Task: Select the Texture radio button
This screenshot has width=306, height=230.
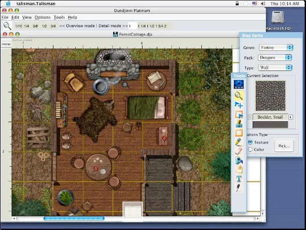Action: (250, 142)
